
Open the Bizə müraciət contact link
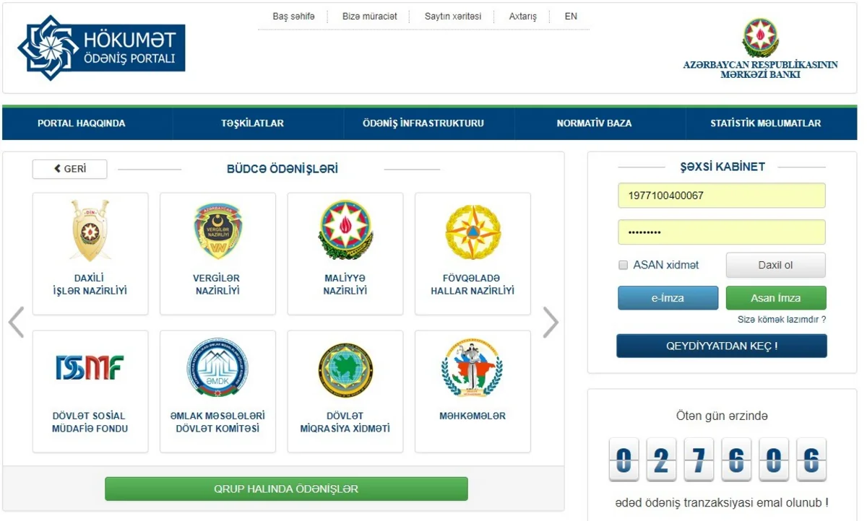370,16
